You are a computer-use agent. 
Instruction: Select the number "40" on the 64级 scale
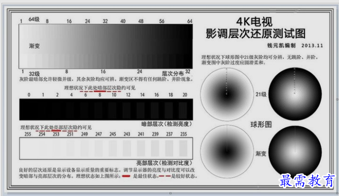click(x=123, y=21)
